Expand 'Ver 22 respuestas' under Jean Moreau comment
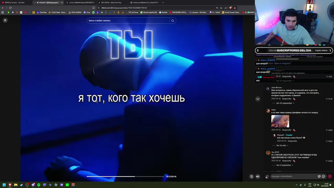The image size is (334, 188). click(285, 103)
